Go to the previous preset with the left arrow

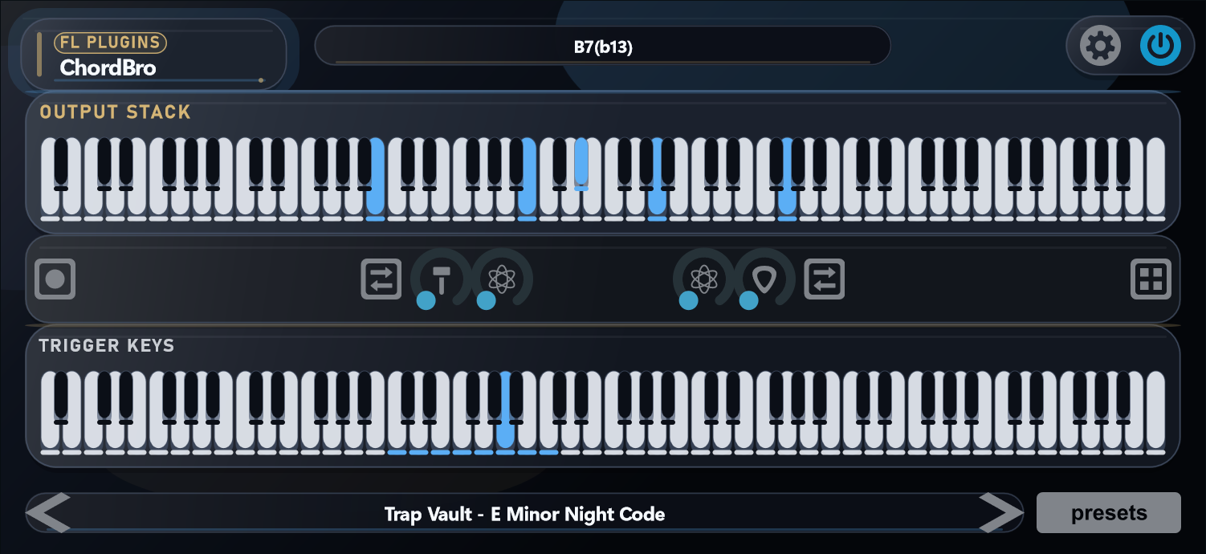(47, 512)
